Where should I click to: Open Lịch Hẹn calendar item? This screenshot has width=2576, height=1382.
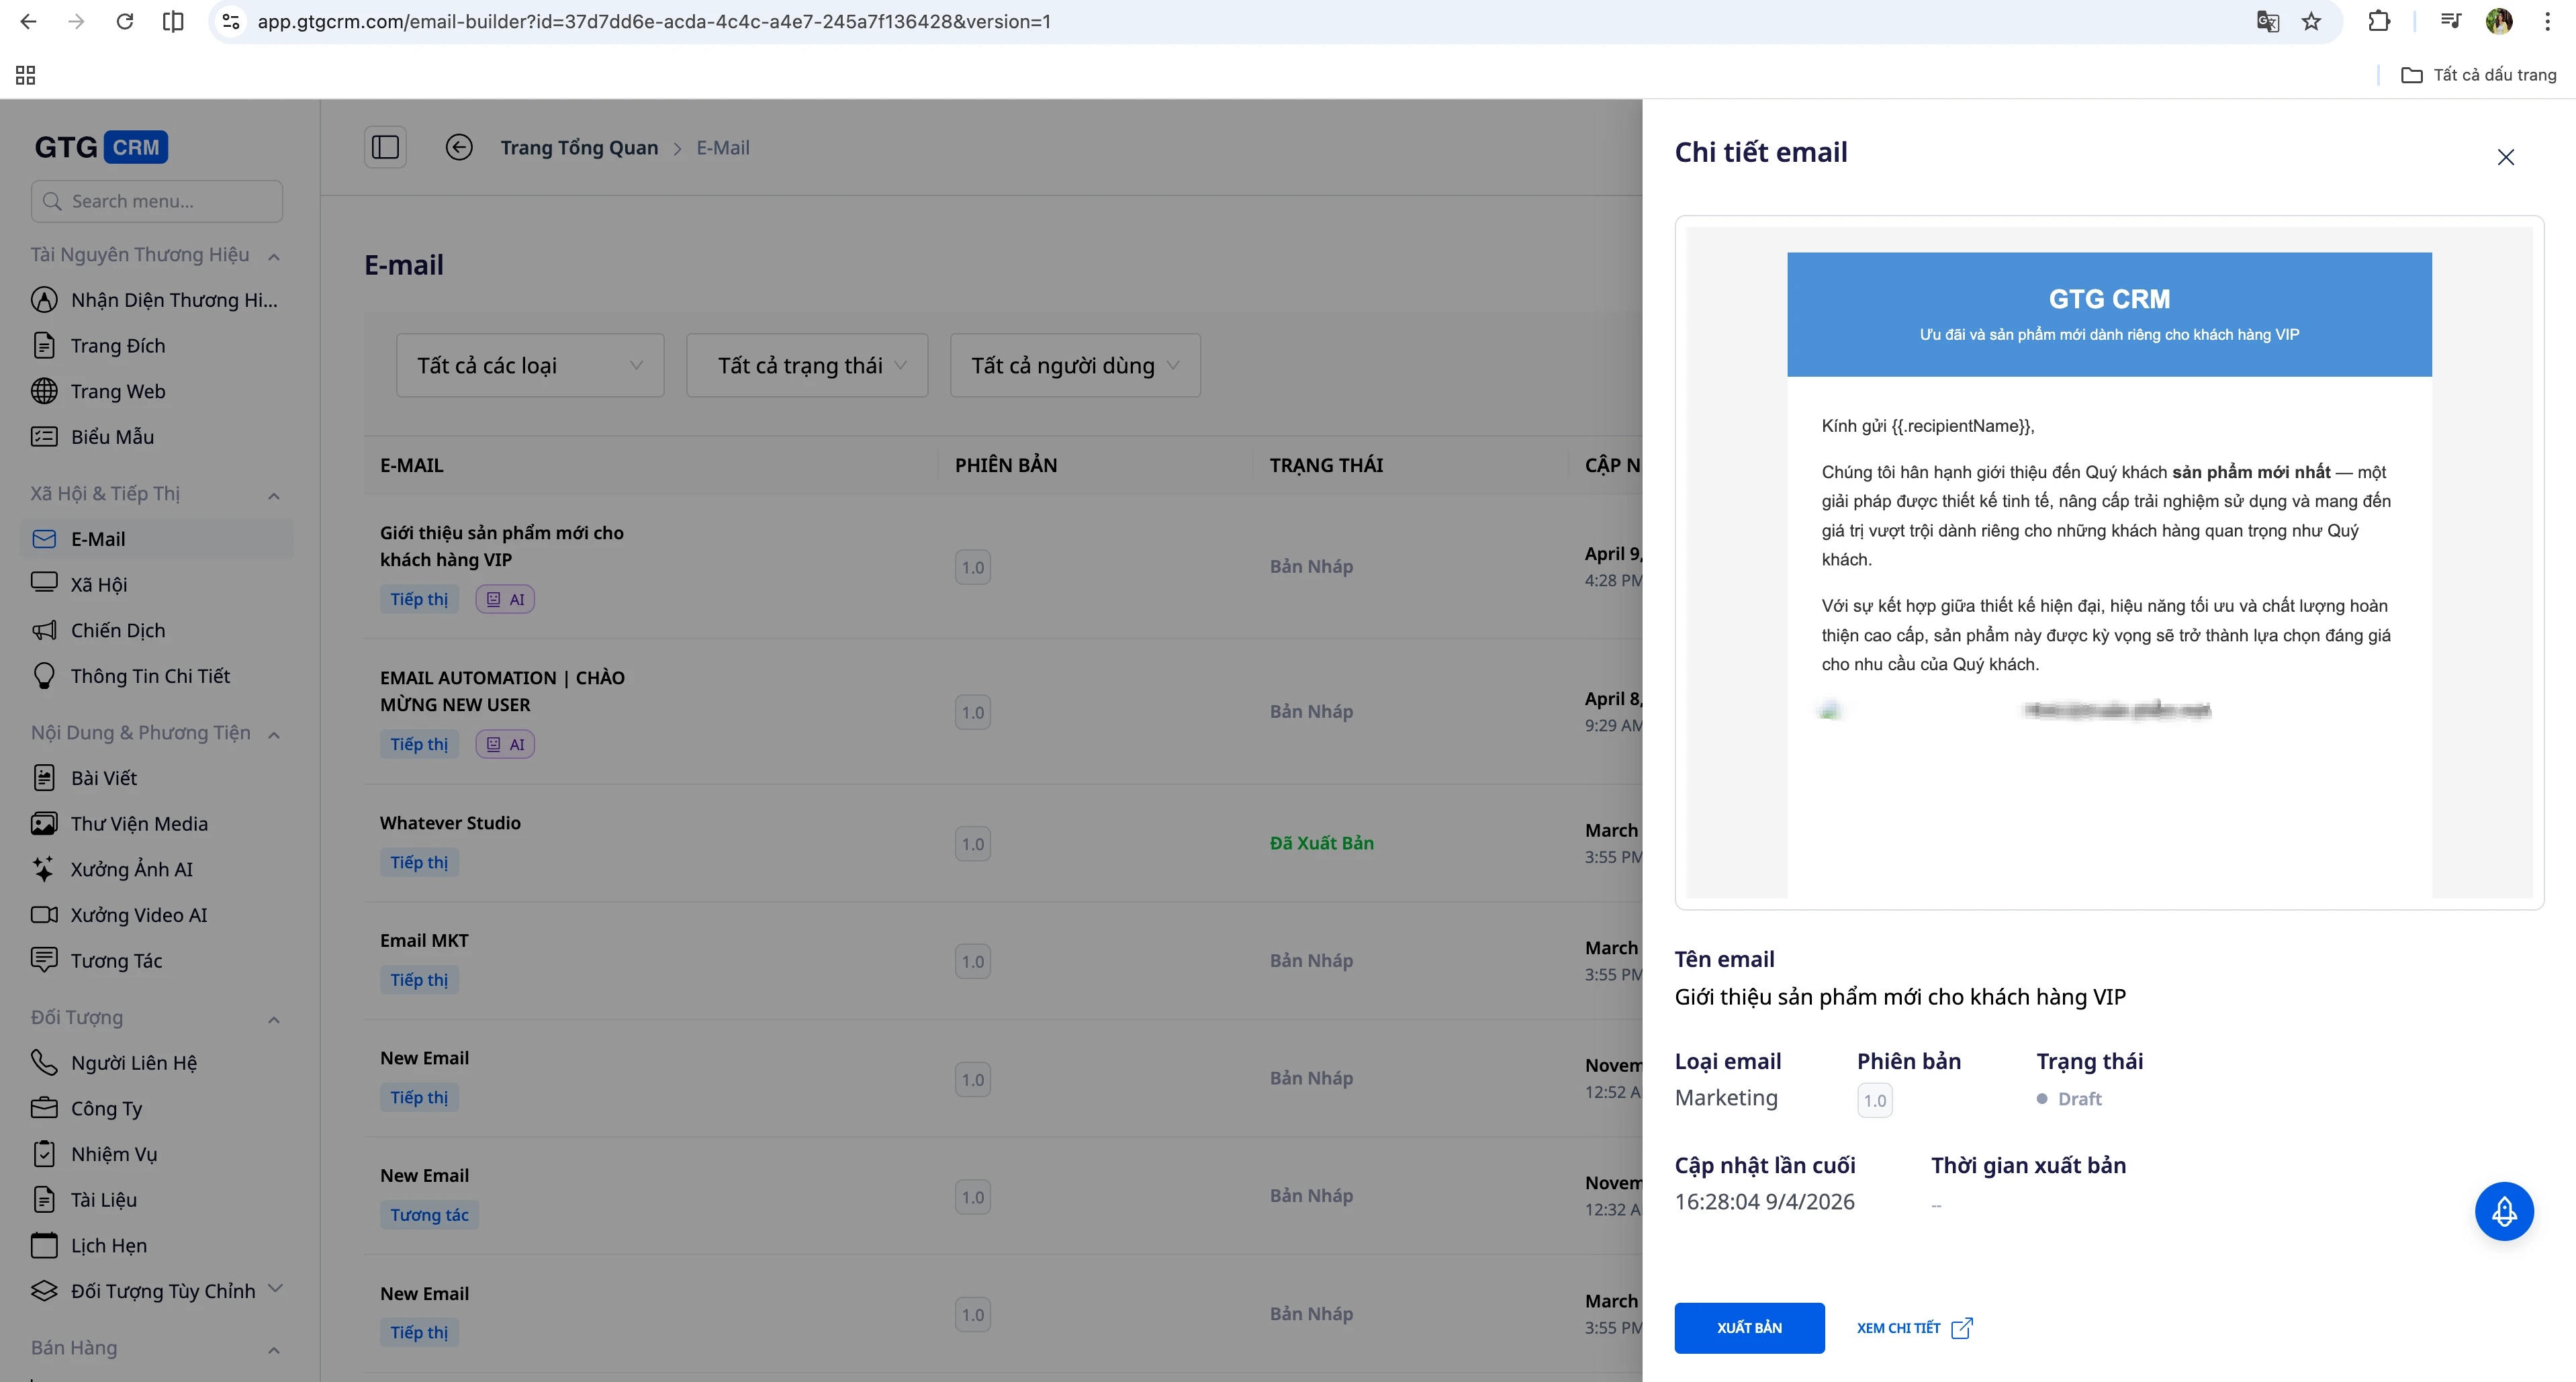(x=108, y=1245)
